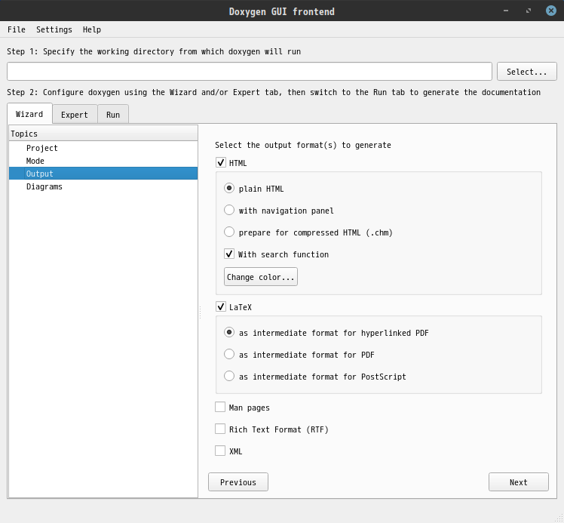Enable XML output checkbox

pos(220,451)
